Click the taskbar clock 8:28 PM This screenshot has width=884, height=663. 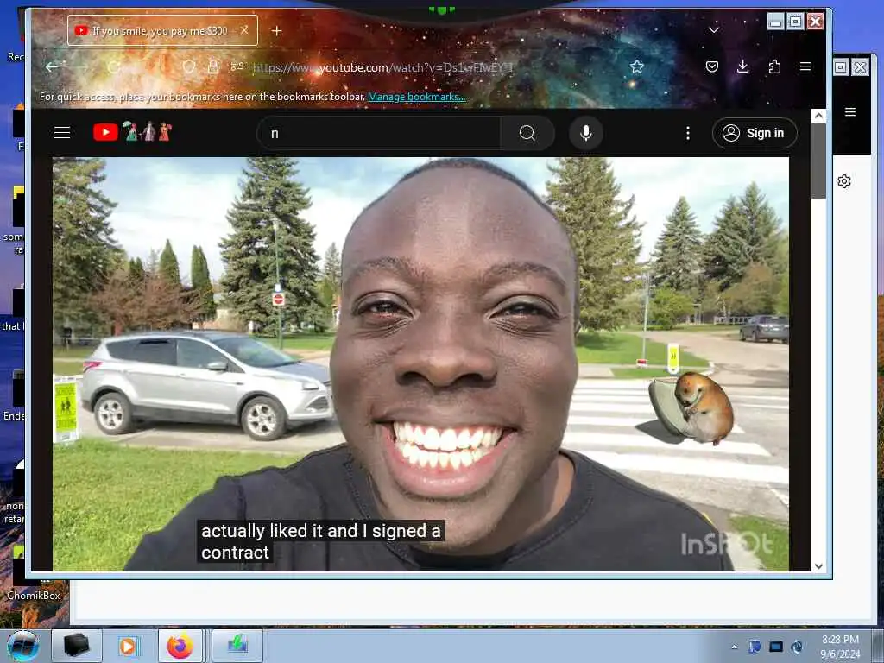tap(840, 647)
